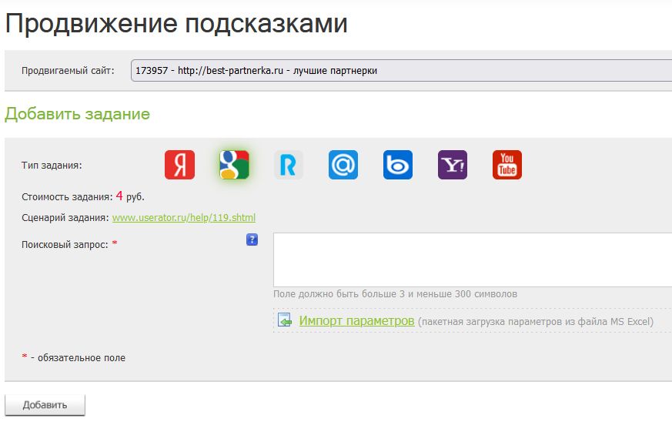Focus the Поисковый запрос text area
Image resolution: width=672 pixels, height=422 pixels.
(472, 260)
